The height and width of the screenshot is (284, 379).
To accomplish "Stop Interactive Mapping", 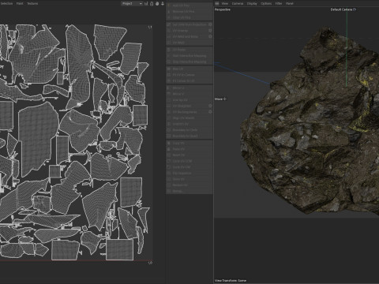I will click(x=189, y=62).
